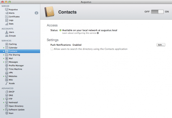Click the 'Profile Manager' sidebar label

16,66
